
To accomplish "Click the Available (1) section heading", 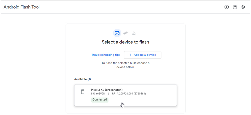I will (83, 79).
